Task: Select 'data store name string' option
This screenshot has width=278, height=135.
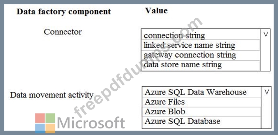Action: point(200,66)
